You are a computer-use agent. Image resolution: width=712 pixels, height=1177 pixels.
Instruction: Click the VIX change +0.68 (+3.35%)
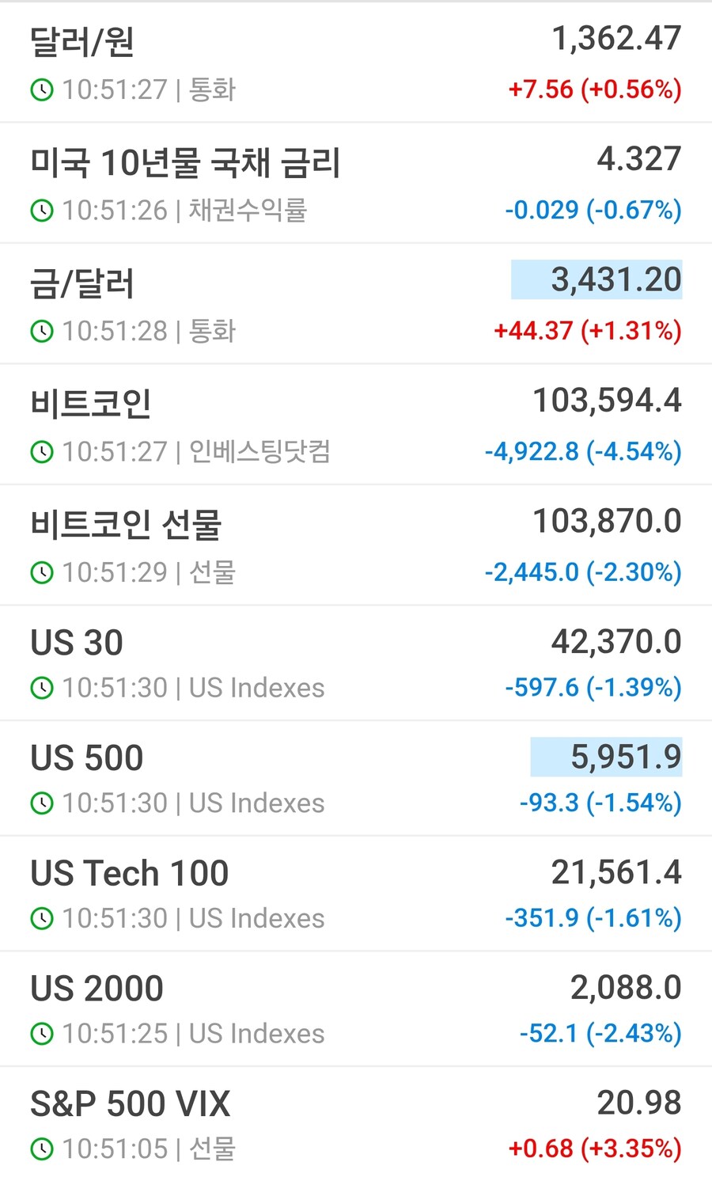click(595, 1148)
